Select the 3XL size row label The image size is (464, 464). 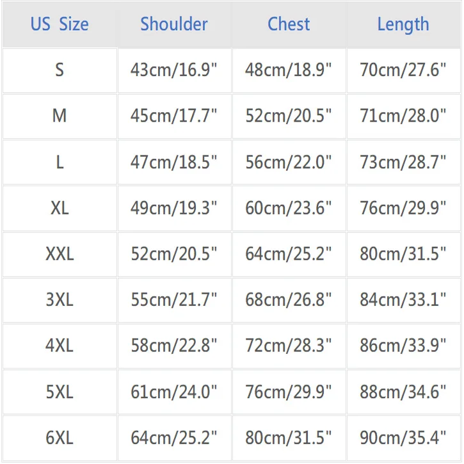[60, 300]
